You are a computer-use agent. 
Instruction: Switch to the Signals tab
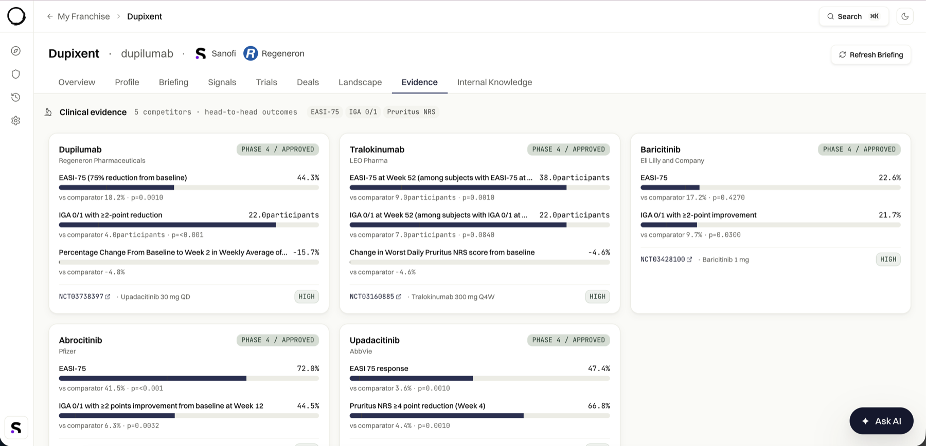(x=222, y=82)
